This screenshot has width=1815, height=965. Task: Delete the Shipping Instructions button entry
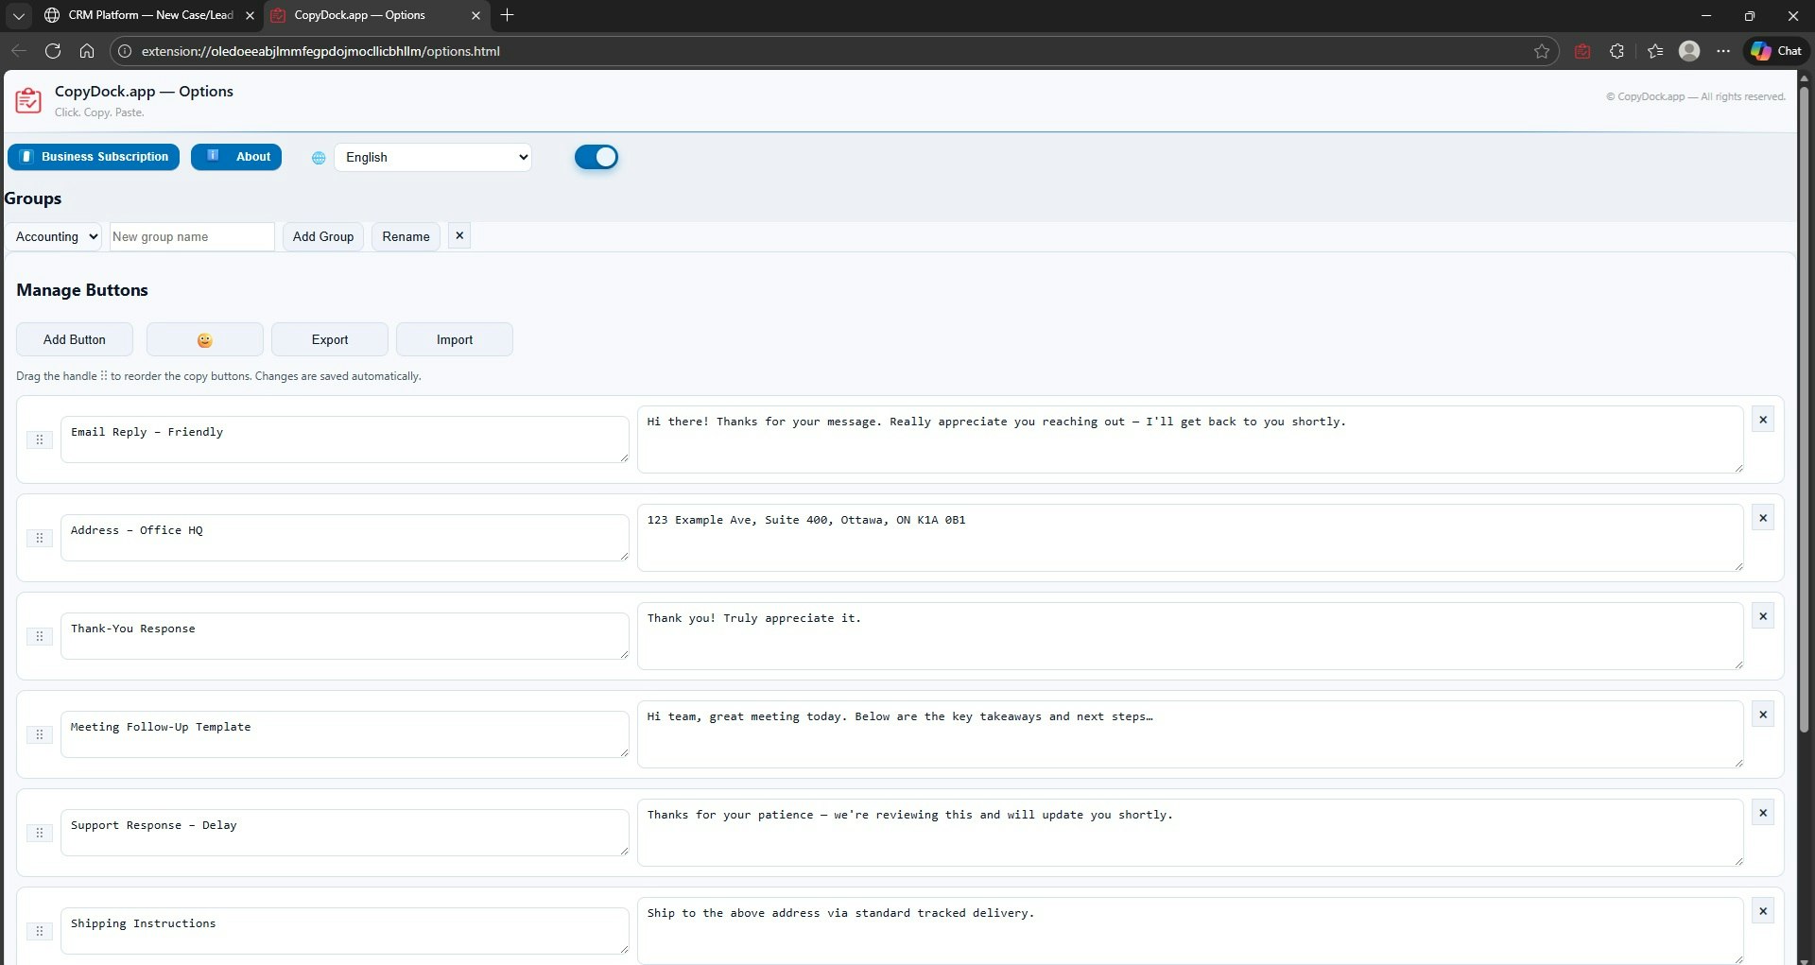[1762, 910]
